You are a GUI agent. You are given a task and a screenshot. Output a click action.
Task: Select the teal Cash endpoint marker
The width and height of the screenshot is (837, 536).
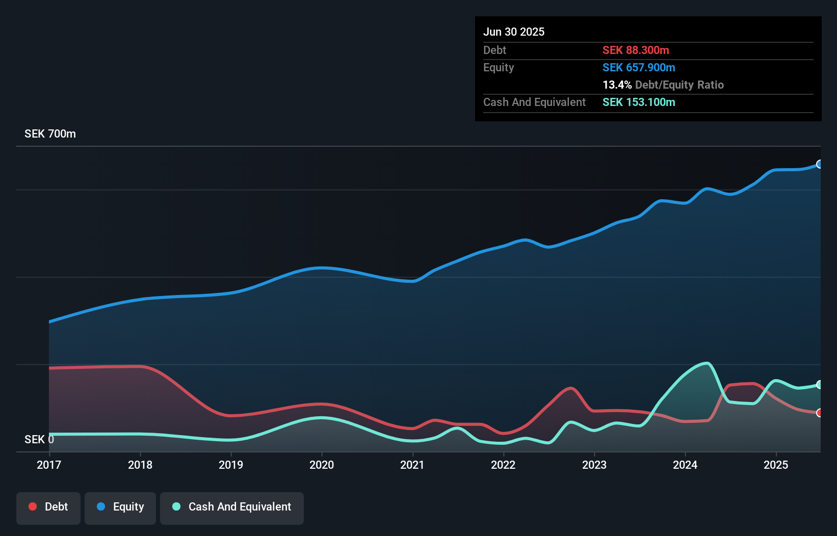(820, 384)
